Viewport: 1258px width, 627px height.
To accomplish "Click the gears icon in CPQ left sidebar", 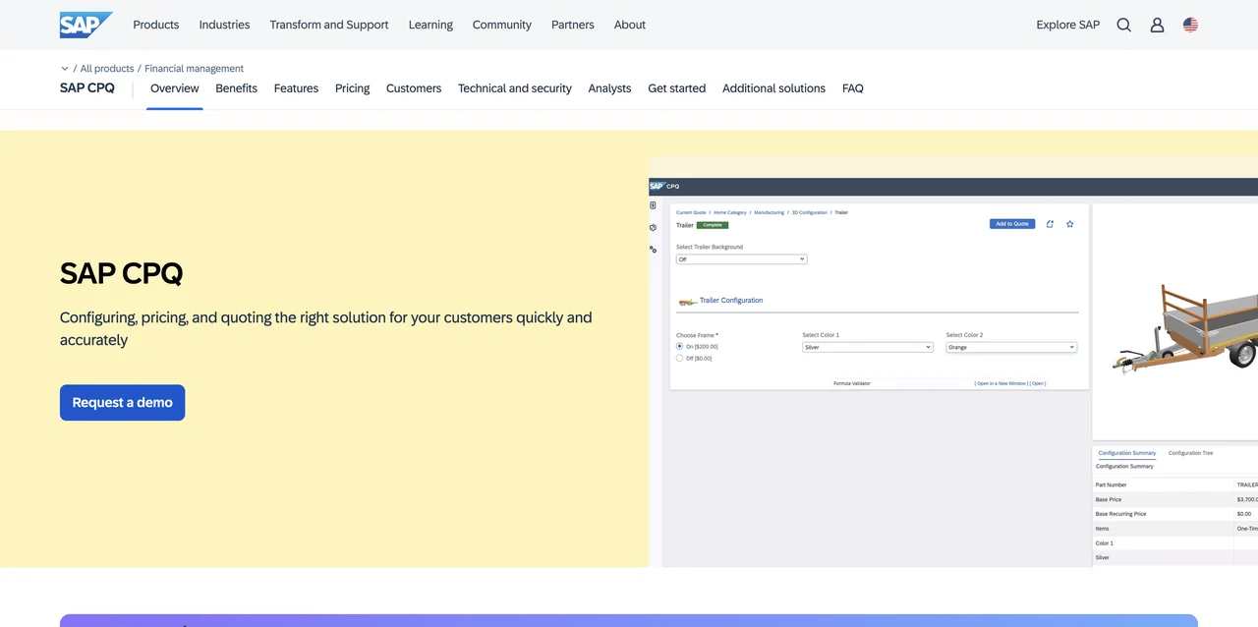I will coord(653,250).
